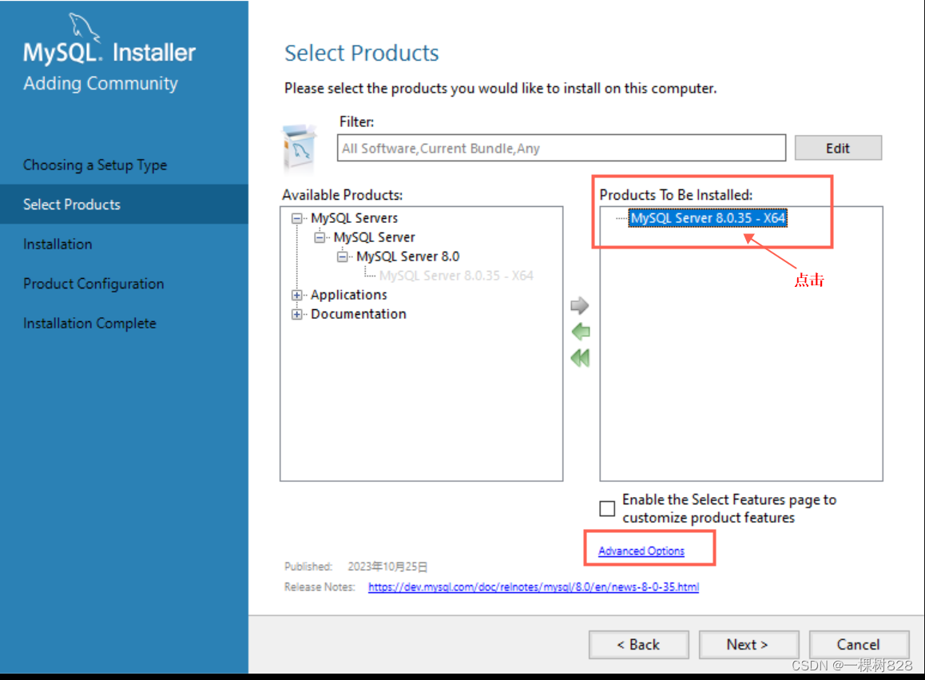Click the gray add-product right arrow
The width and height of the screenshot is (925, 680).
click(x=580, y=305)
